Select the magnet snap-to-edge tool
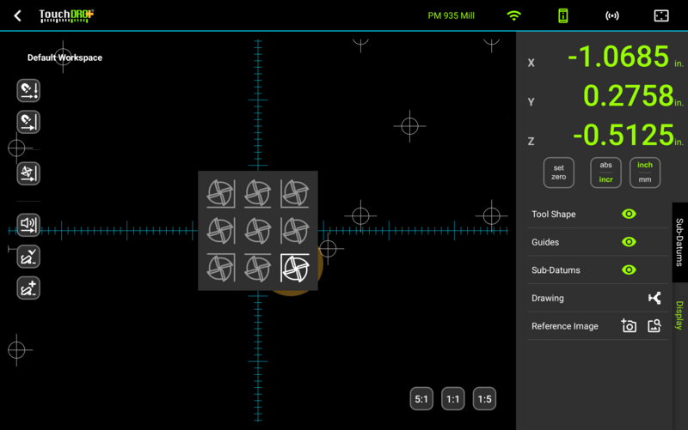Viewport: 688px width, 430px height. click(x=28, y=122)
